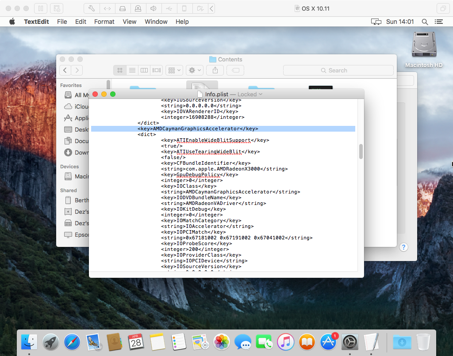Switch Finder to column view

(x=144, y=70)
